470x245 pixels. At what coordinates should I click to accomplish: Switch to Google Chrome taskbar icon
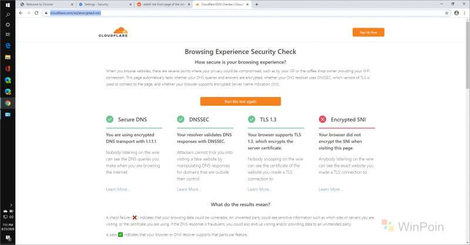click(x=8, y=103)
